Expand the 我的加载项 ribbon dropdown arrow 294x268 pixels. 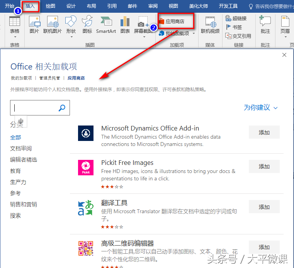pos(194,34)
